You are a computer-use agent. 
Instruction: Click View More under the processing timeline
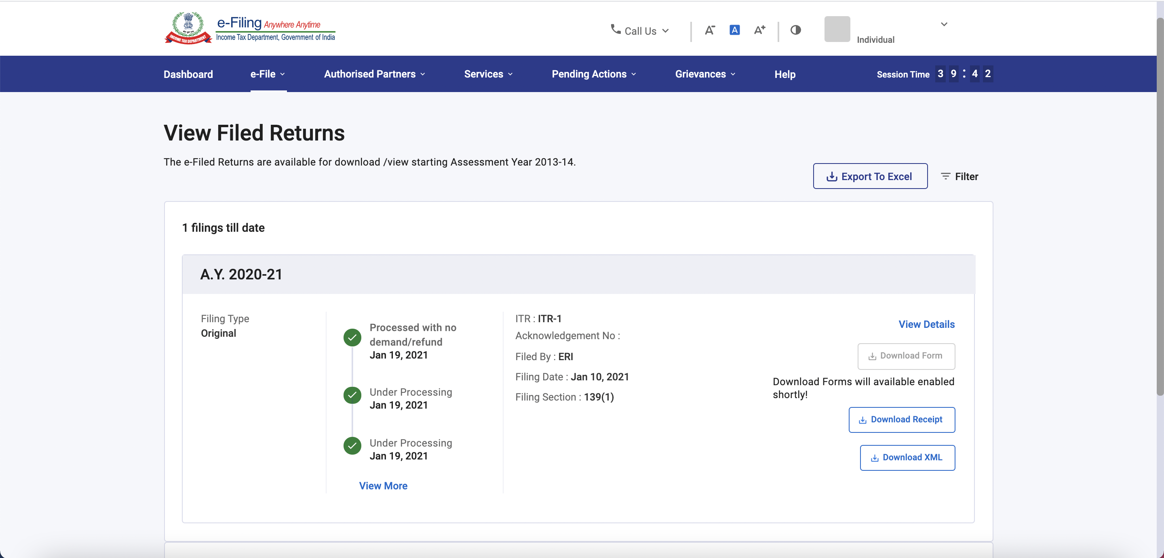[x=383, y=486]
